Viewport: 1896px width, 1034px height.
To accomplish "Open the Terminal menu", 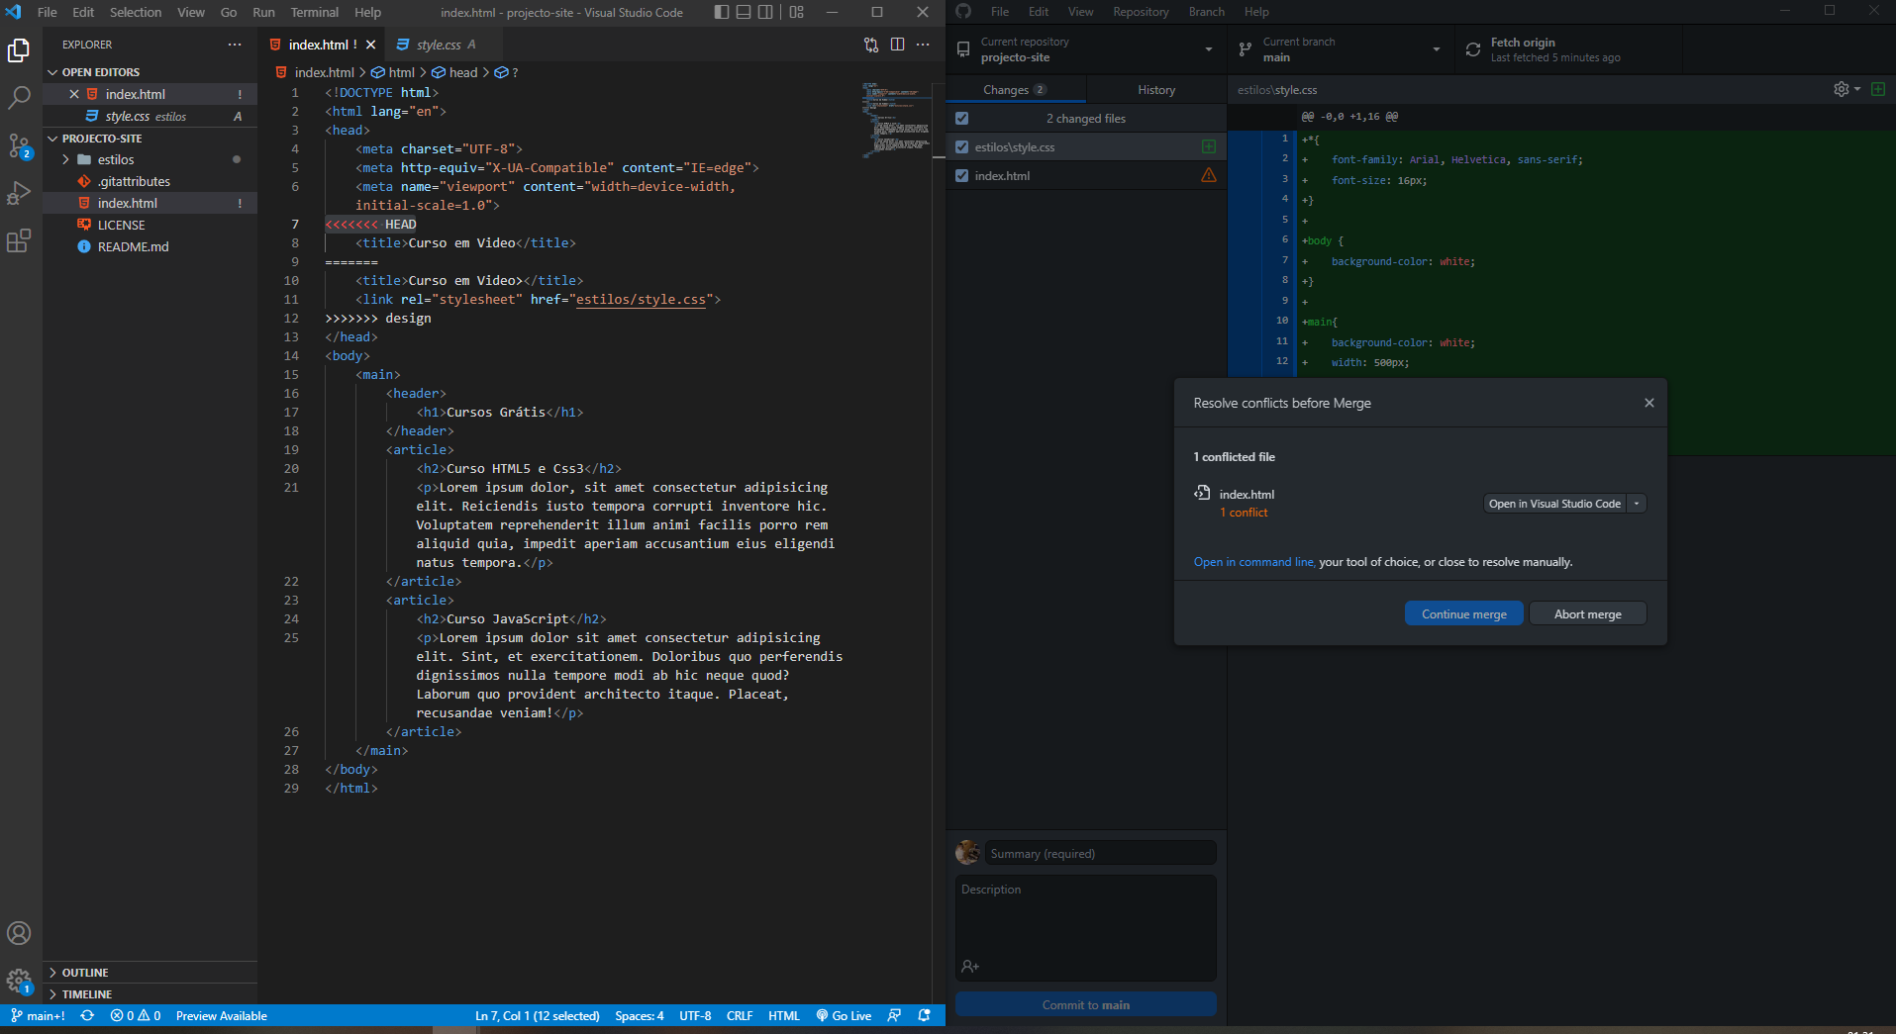I will click(314, 12).
